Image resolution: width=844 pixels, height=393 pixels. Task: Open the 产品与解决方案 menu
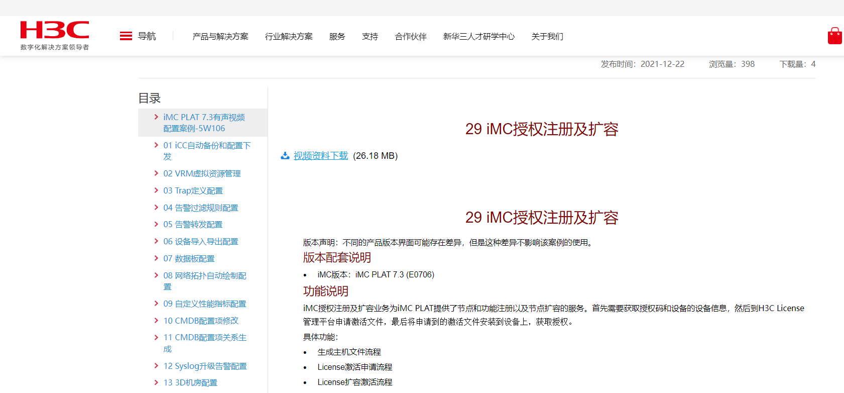(x=220, y=37)
